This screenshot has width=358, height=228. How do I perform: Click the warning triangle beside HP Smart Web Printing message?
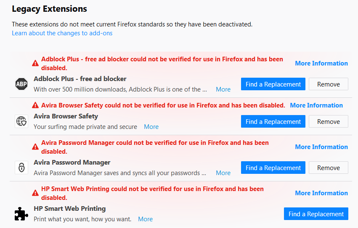click(x=35, y=193)
